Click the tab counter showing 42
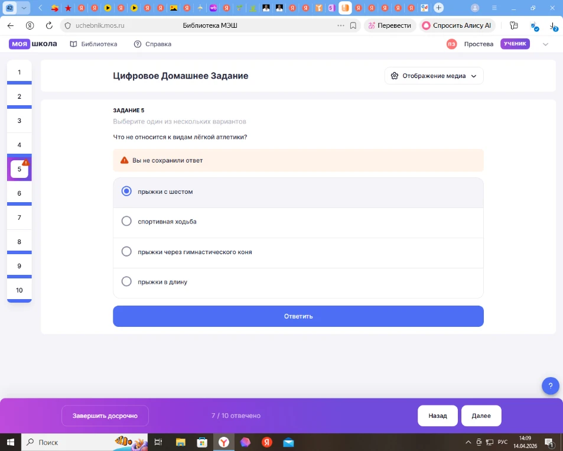 point(9,8)
